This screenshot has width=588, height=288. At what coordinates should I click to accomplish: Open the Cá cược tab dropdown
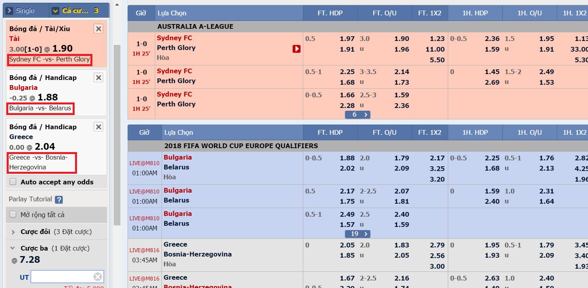[56, 11]
